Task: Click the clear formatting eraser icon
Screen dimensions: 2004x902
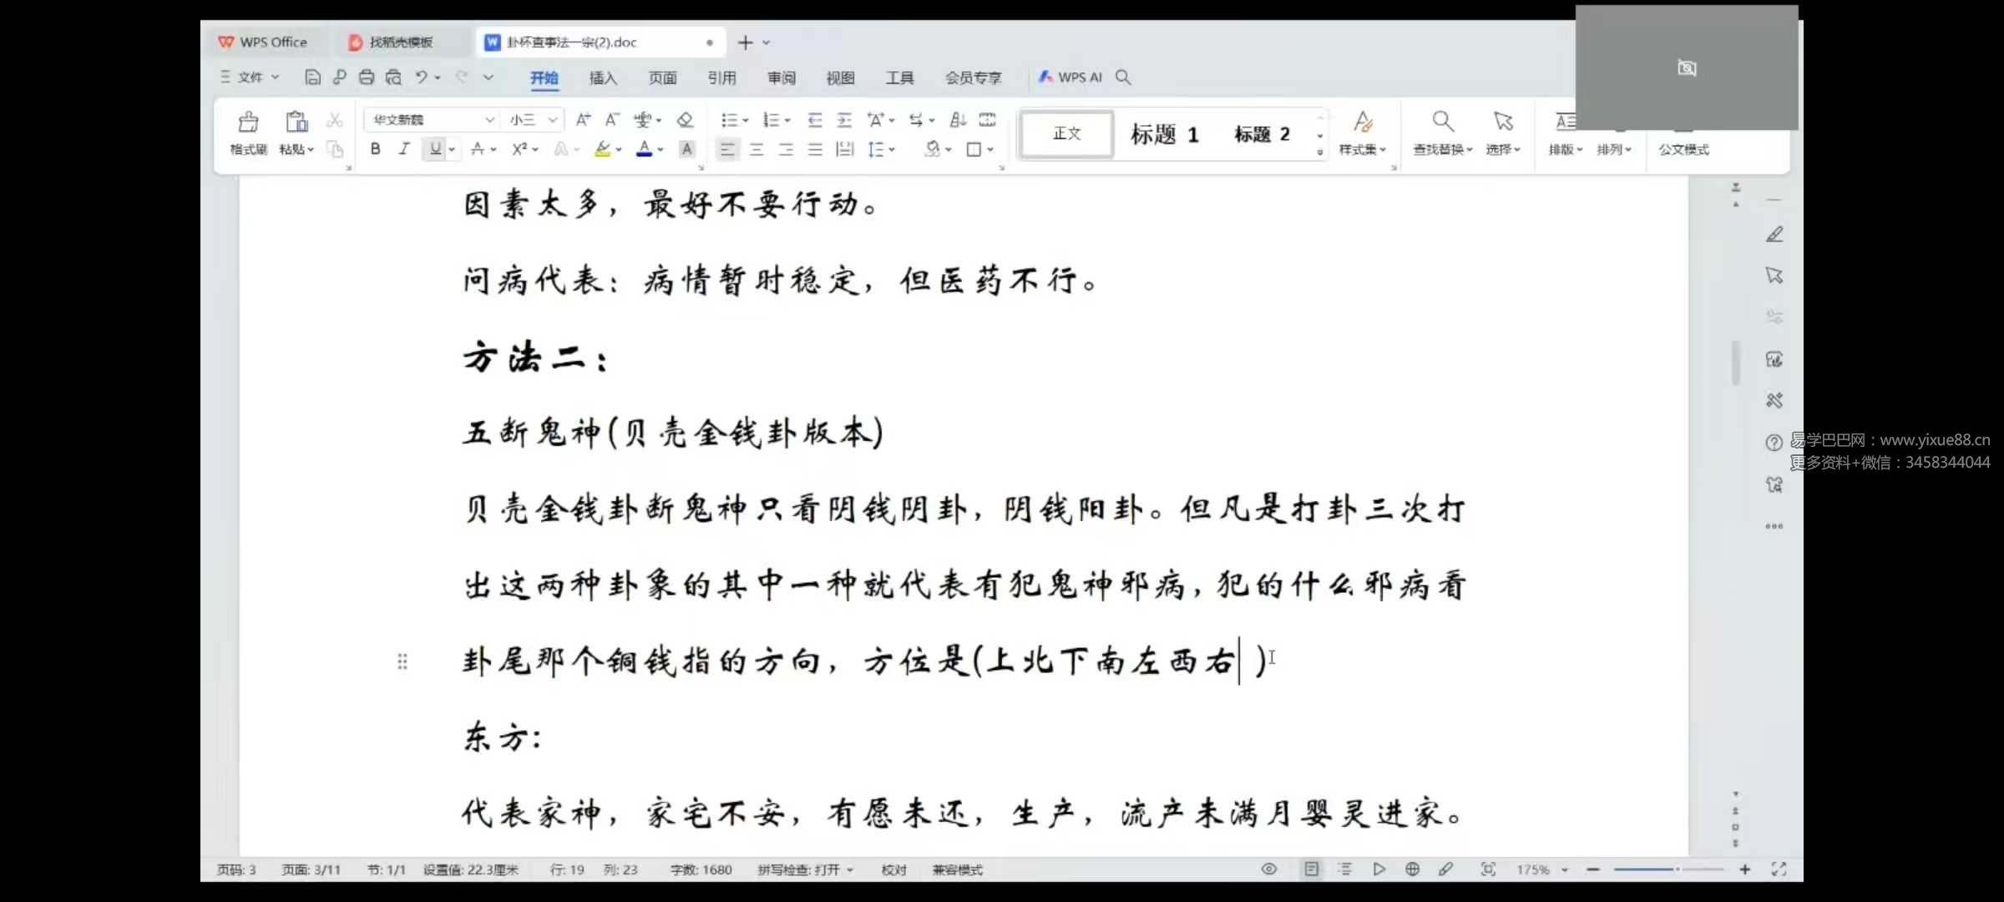Action: tap(685, 120)
